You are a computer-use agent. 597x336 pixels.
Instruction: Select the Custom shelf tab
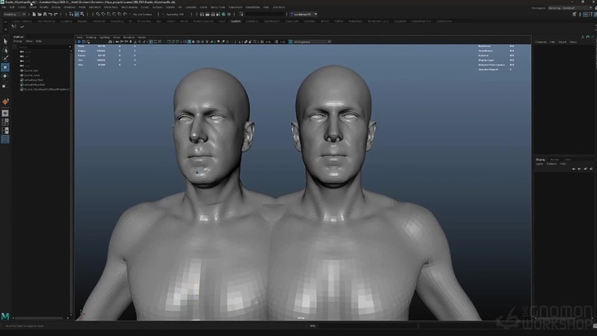point(236,21)
